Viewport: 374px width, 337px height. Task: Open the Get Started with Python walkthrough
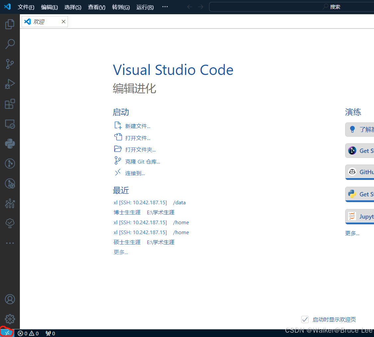point(360,194)
